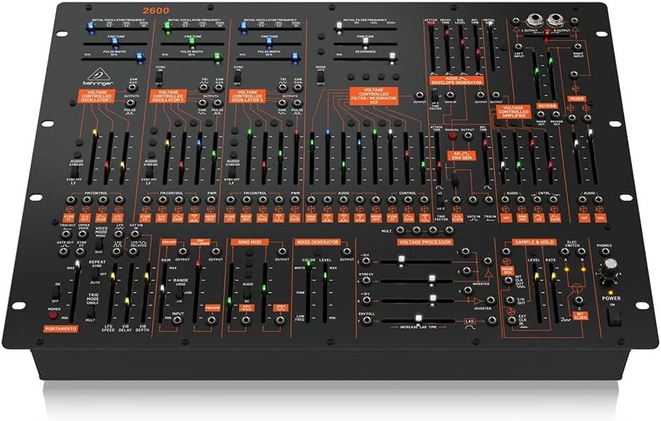The height and width of the screenshot is (421, 661).
Task: Click the LFO SPEED slider cap
Action: (x=113, y=278)
